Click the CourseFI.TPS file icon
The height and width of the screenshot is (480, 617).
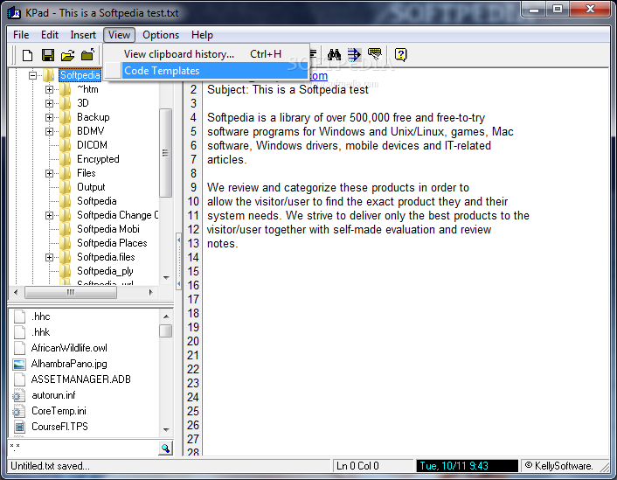[x=19, y=427]
